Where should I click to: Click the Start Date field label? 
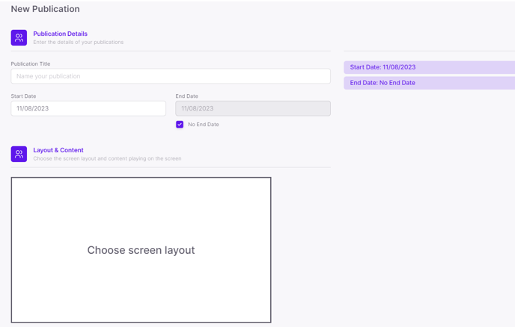[x=23, y=96]
